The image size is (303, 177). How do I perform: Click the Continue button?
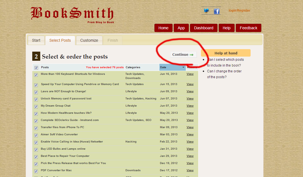183,55
